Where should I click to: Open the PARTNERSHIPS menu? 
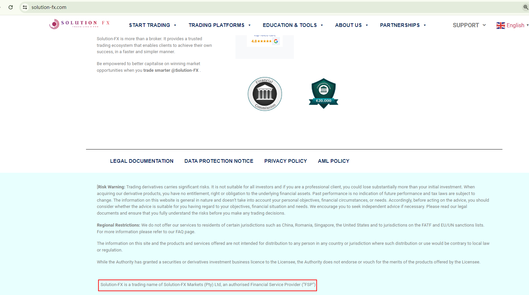pos(400,25)
